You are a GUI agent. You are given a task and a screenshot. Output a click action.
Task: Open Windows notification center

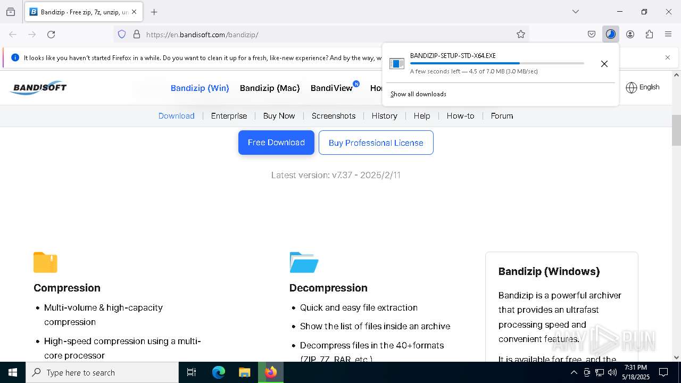(664, 372)
